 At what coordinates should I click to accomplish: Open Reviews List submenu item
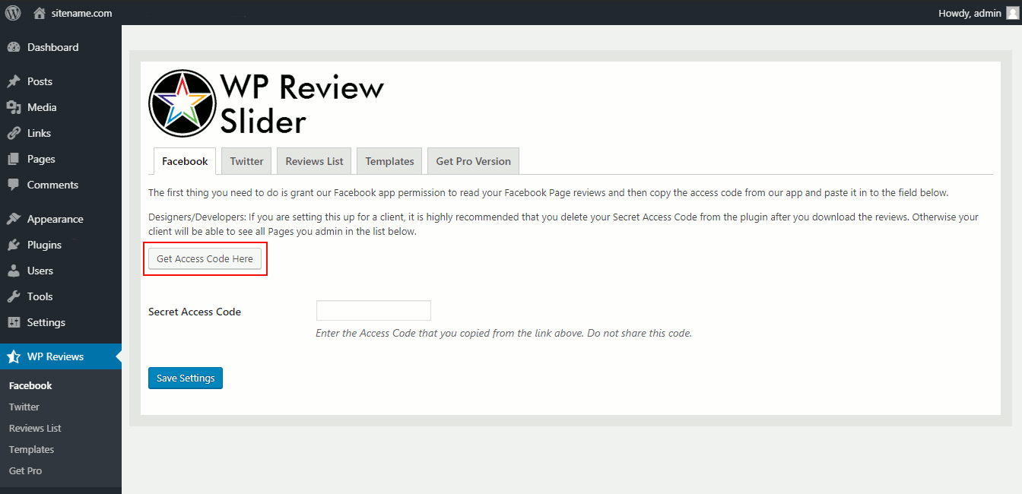point(35,428)
